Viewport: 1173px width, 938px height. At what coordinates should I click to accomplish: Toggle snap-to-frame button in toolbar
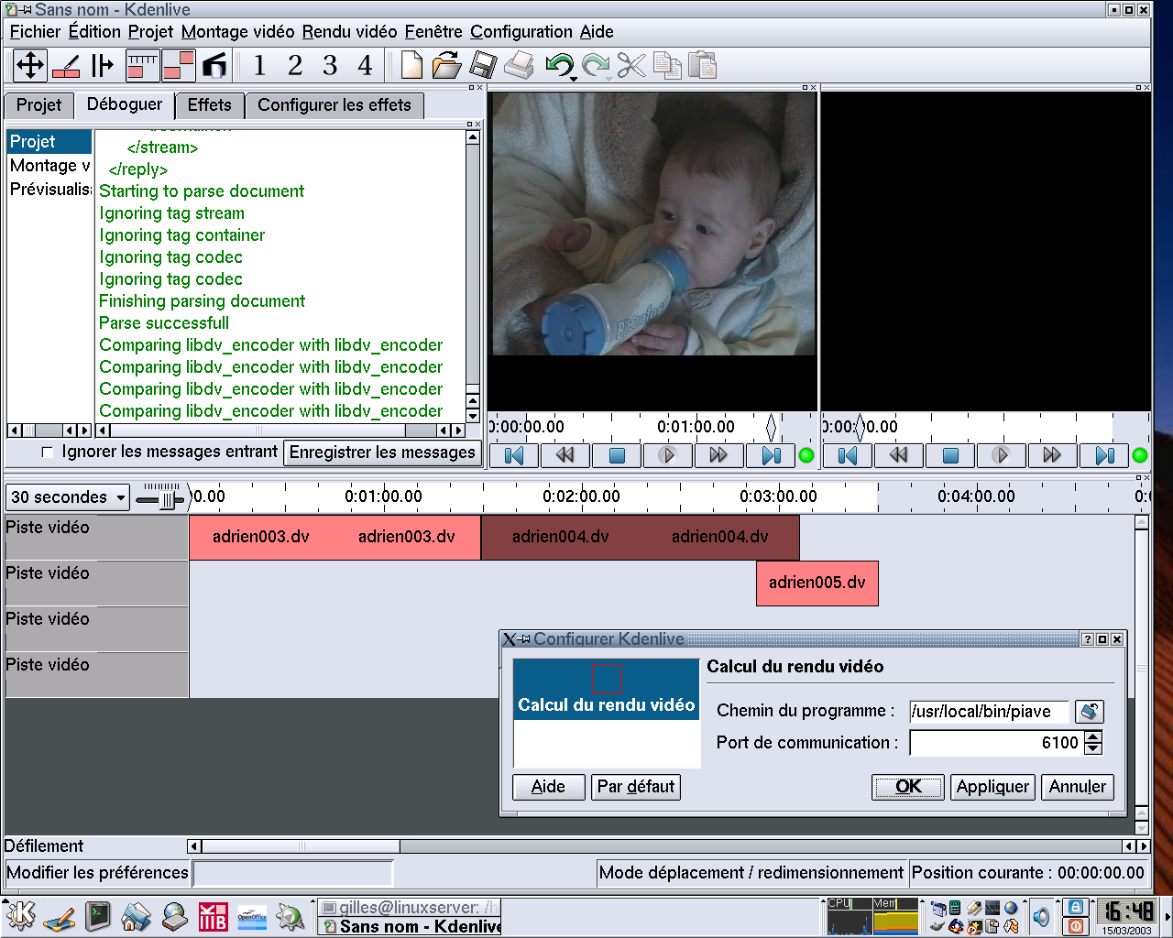pos(142,66)
